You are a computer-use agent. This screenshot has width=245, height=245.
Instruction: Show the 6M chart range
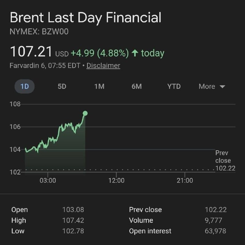click(136, 86)
